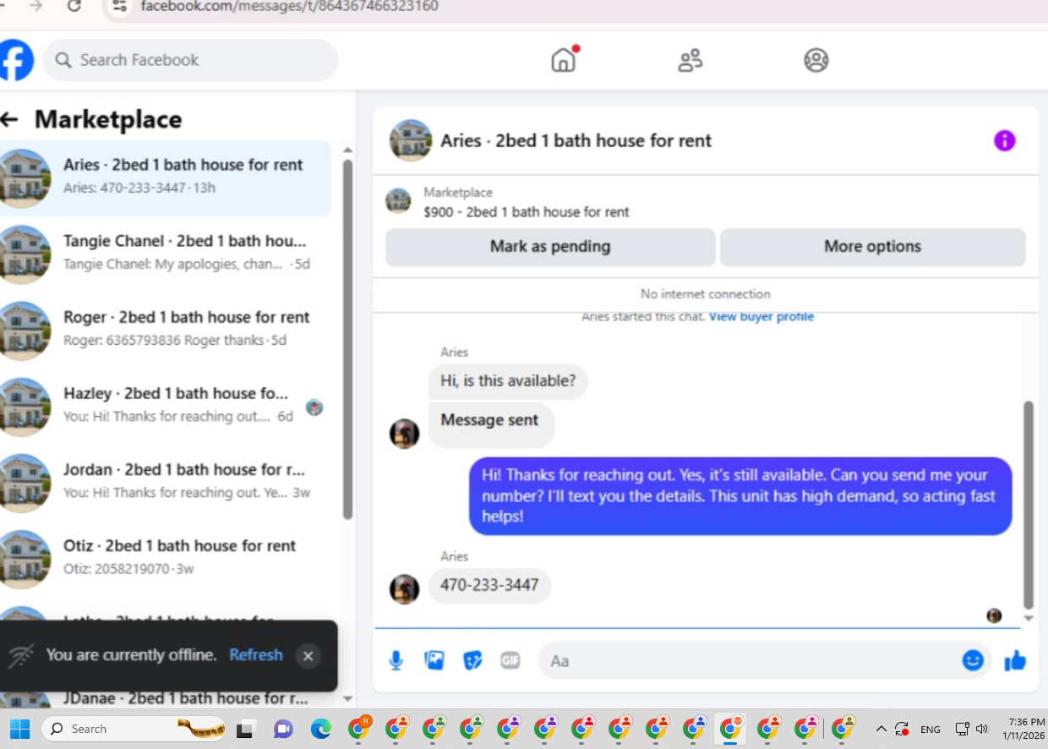Click the small seen-by avatar below messages
1048x749 pixels.
click(x=994, y=615)
